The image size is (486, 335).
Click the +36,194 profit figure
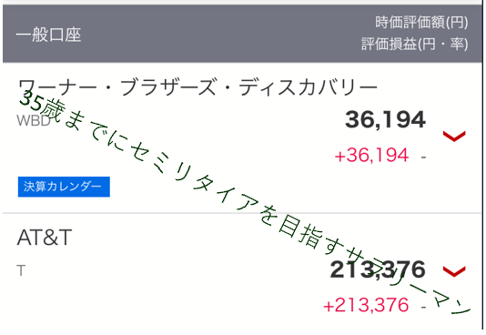(x=371, y=156)
